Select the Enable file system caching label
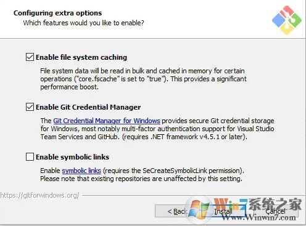The image size is (306, 226). pyautogui.click(x=81, y=57)
